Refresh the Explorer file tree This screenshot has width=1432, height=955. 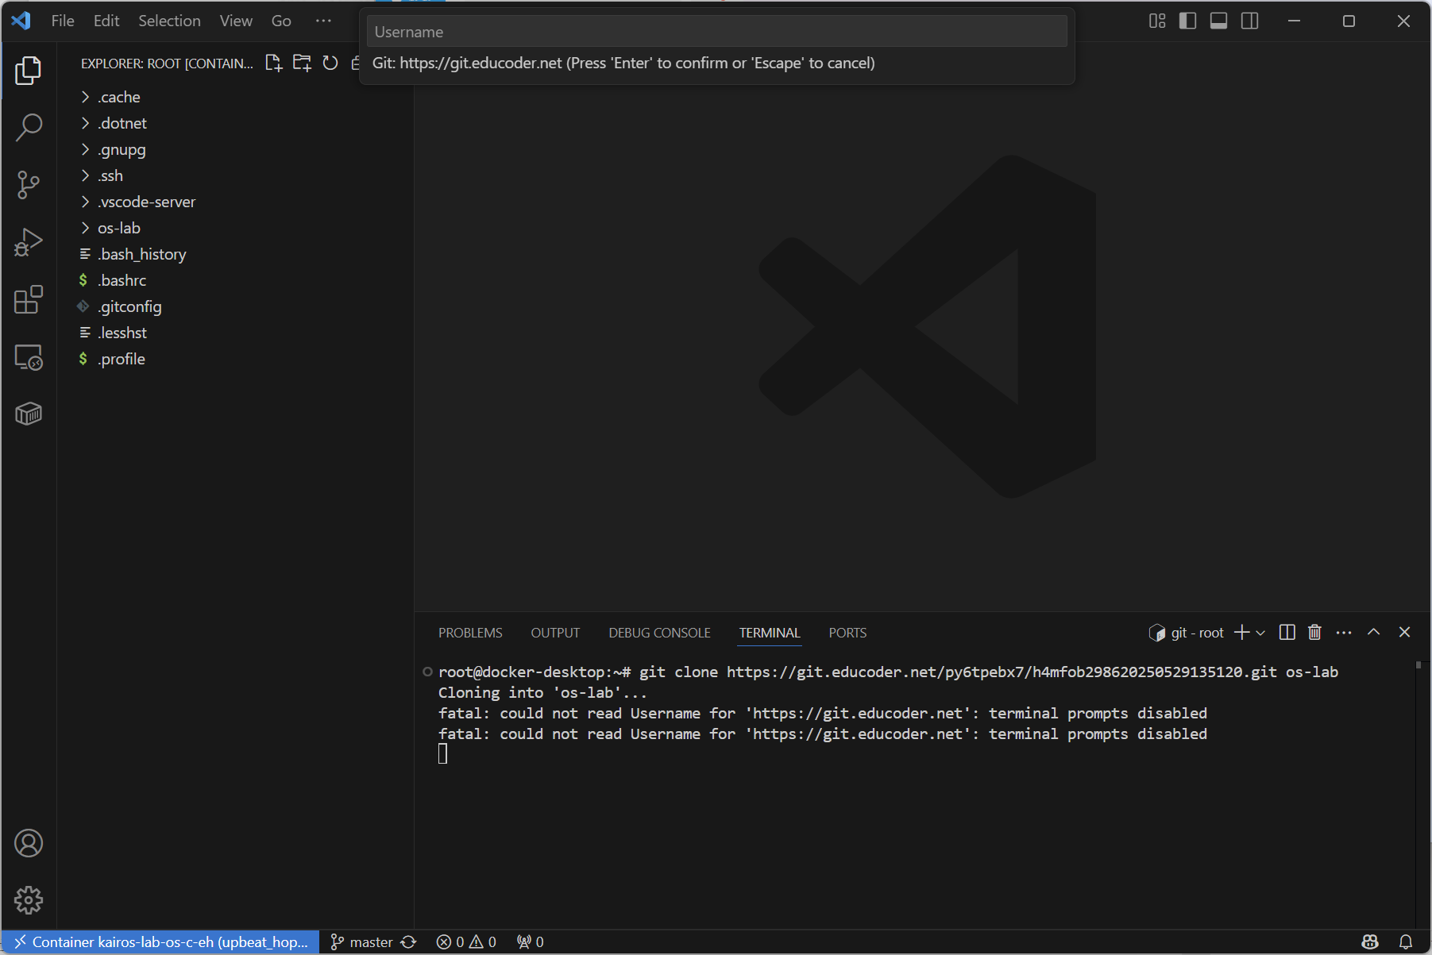tap(330, 63)
